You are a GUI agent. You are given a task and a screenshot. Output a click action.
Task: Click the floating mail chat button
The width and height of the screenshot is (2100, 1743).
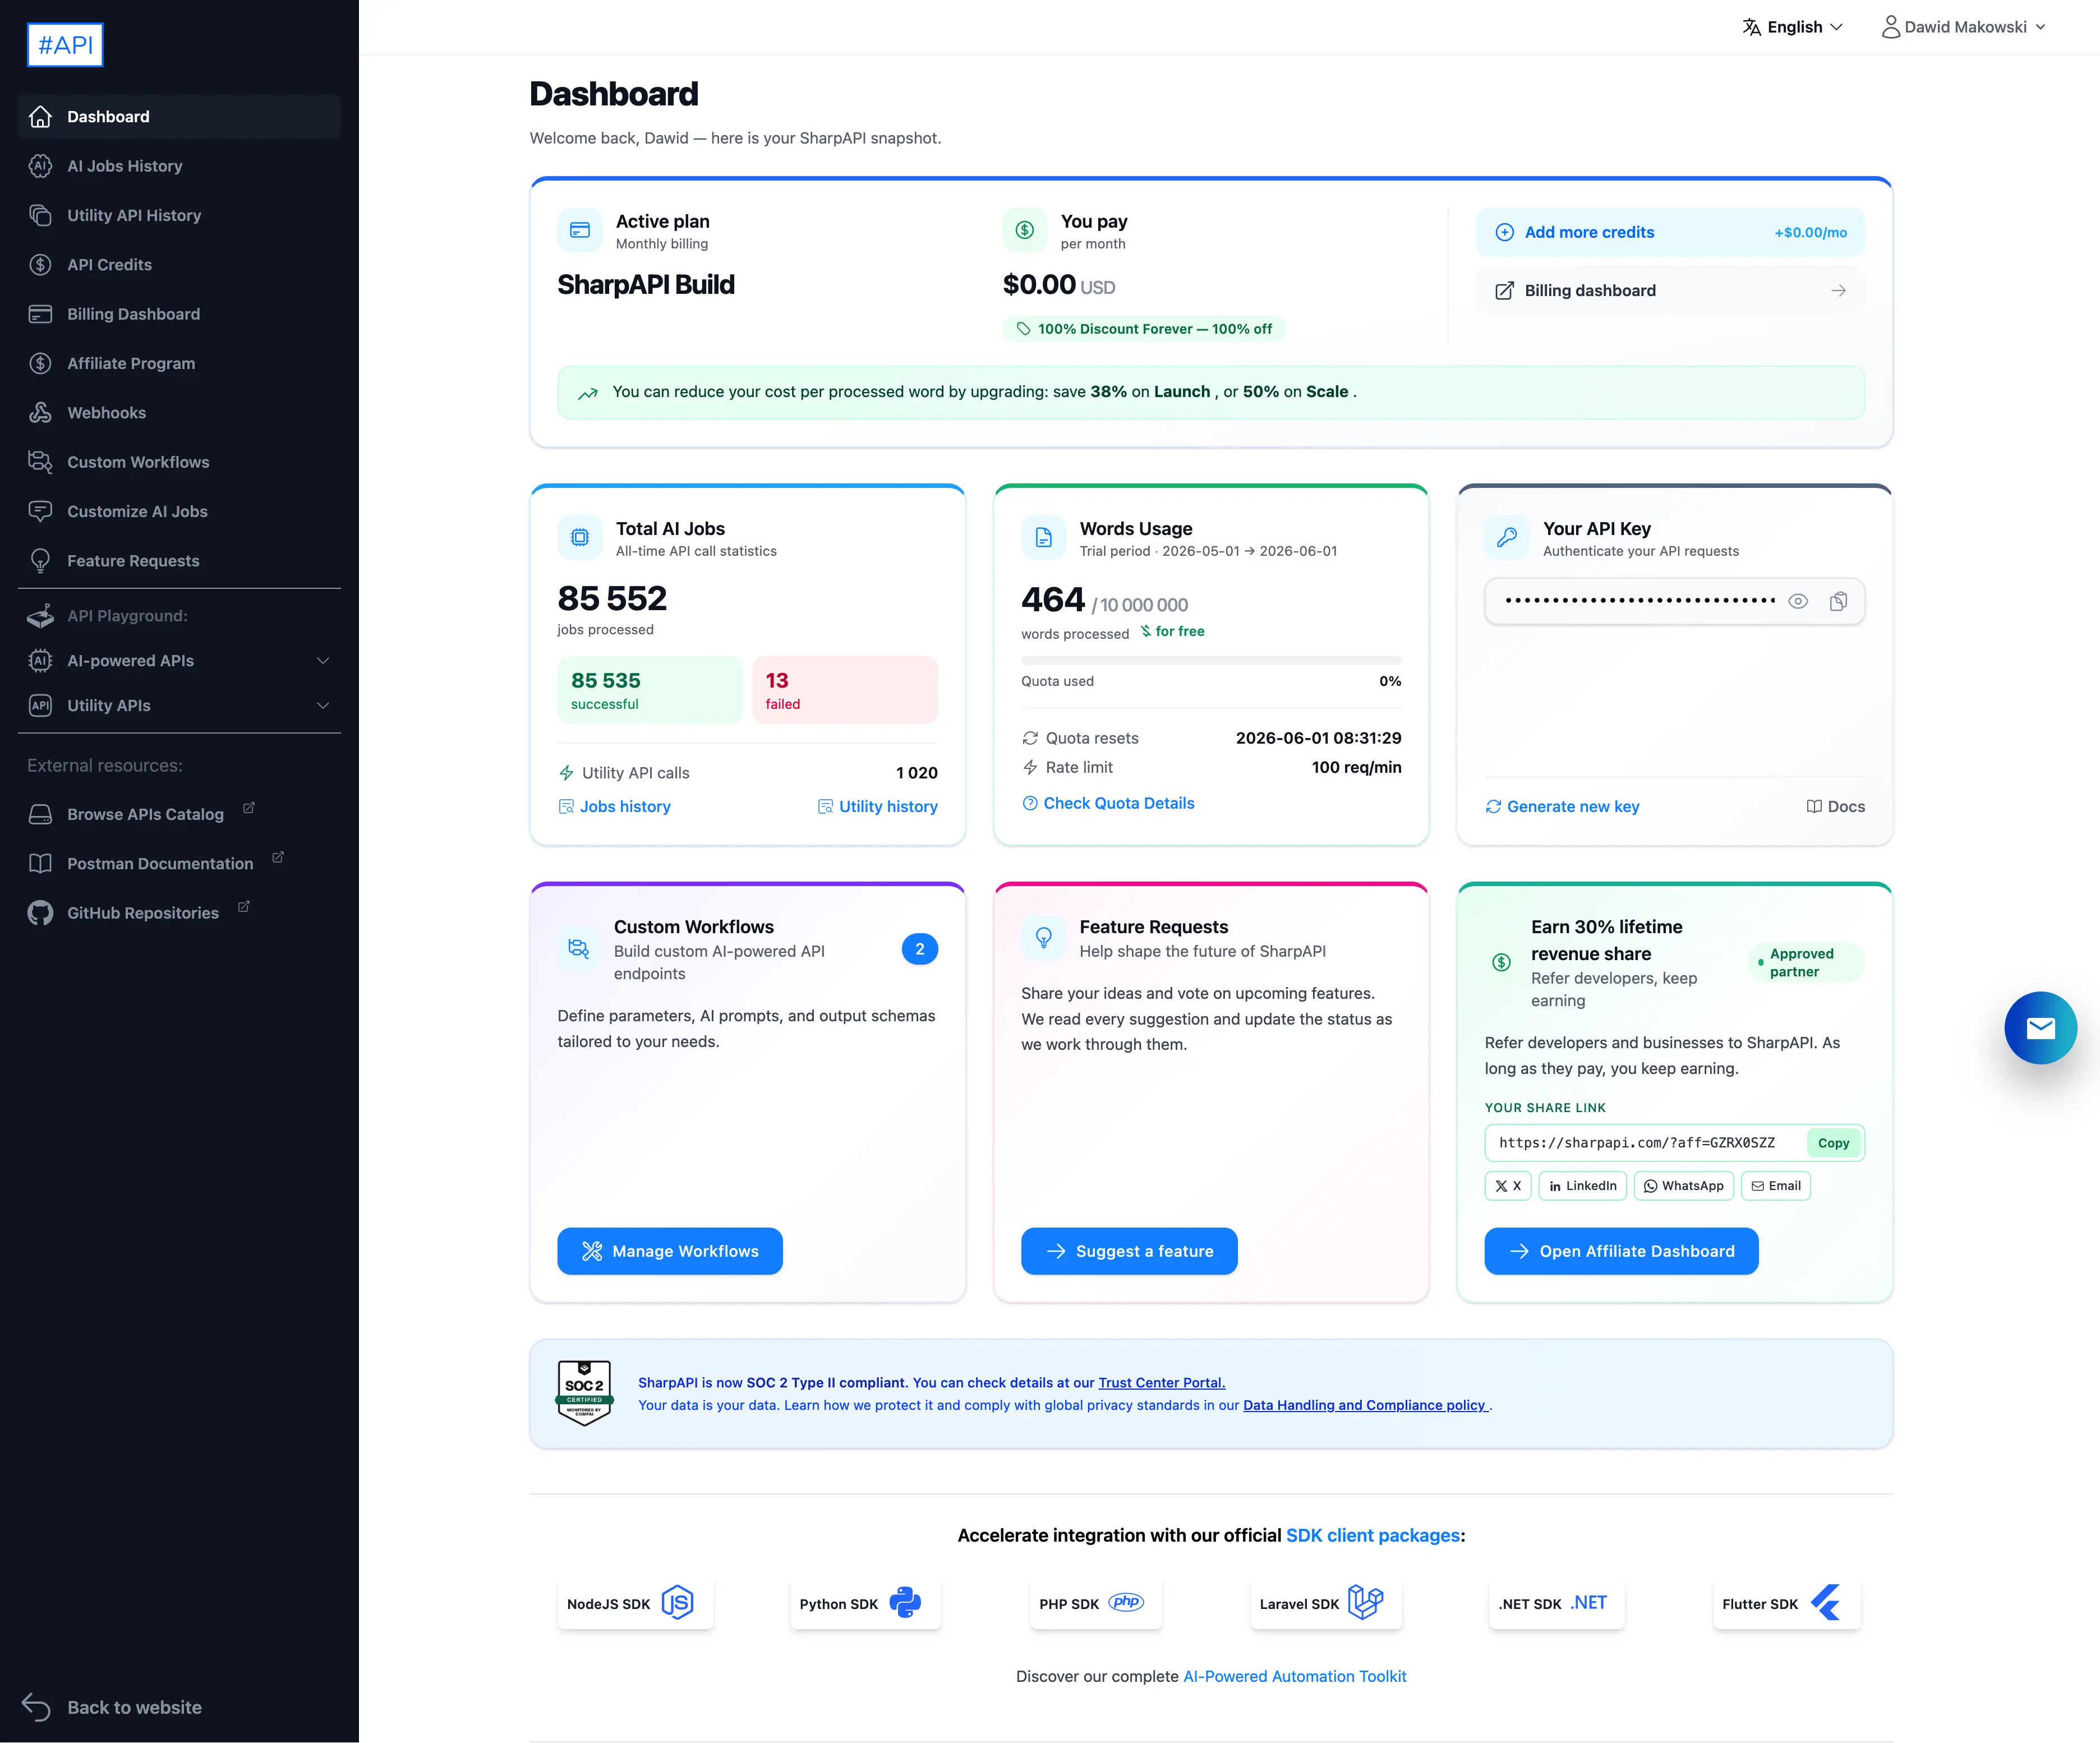(2040, 1028)
